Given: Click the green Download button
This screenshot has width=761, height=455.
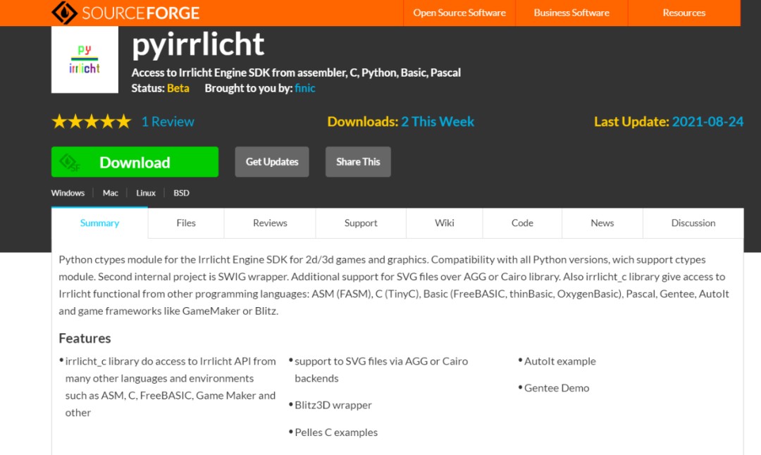Looking at the screenshot, I should coord(135,162).
